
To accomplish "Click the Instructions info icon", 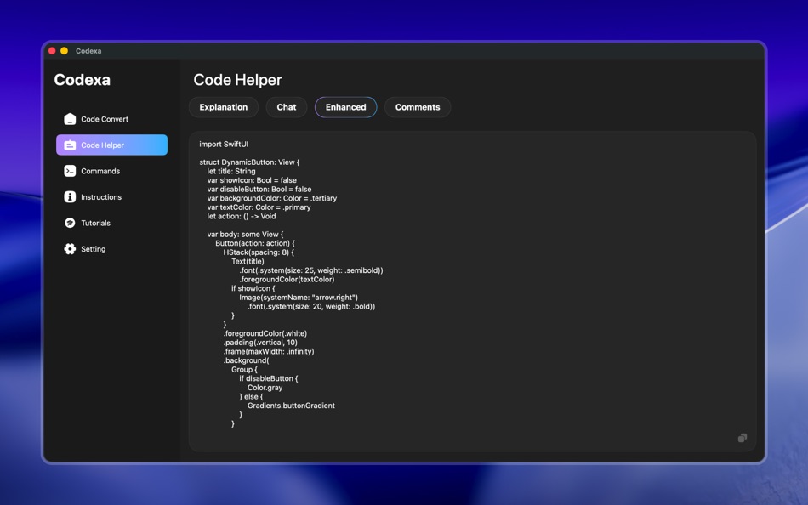I will coord(70,197).
